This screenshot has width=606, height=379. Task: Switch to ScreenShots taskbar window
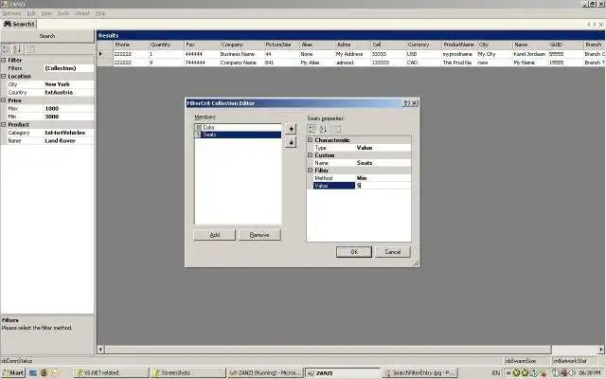click(187, 372)
